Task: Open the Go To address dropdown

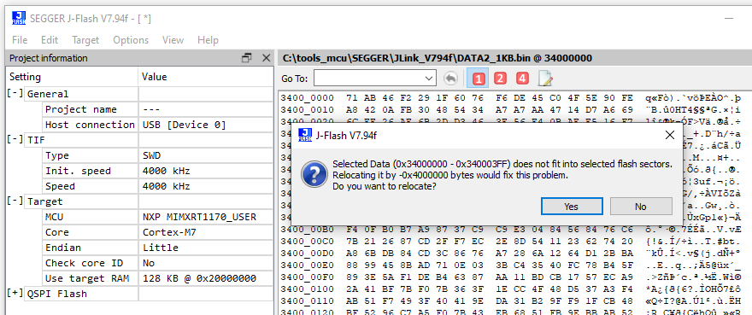Action: (429, 79)
